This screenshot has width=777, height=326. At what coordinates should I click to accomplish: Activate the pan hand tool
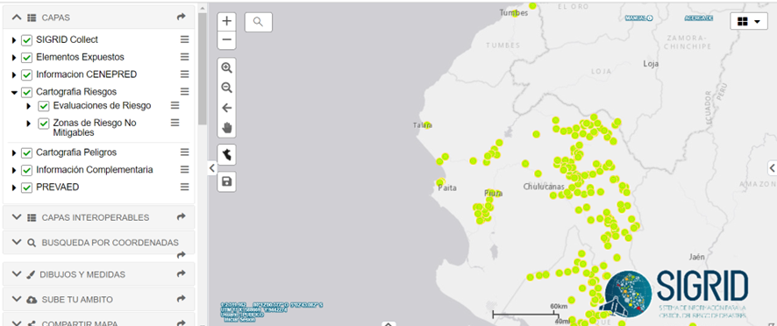pos(227,128)
